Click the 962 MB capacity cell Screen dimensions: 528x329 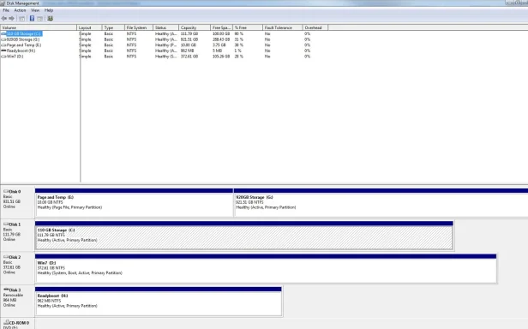pyautogui.click(x=187, y=51)
